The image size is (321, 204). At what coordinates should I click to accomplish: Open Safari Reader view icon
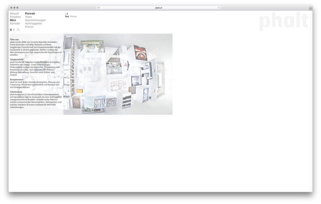pos(99,8)
